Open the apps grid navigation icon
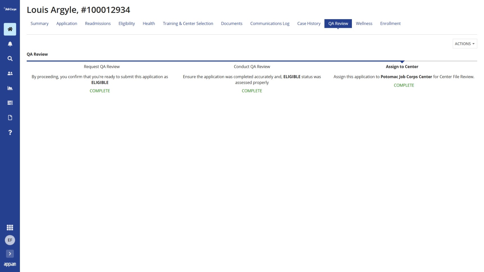Viewport: 484px width, 272px height. coord(10,227)
